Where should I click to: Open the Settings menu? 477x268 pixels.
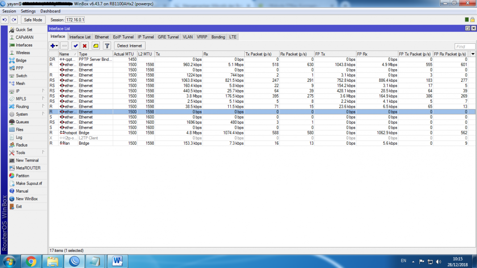click(x=28, y=11)
